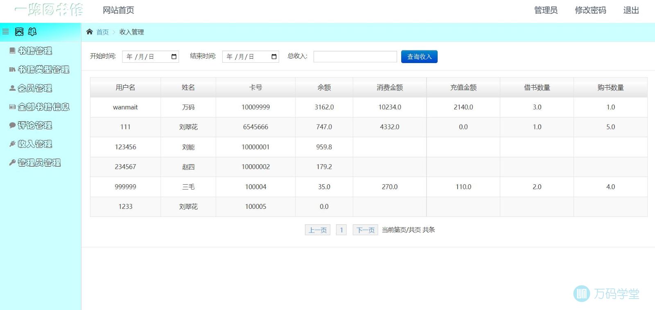The width and height of the screenshot is (655, 310).
Task: Click 借书数量 column header
Action: click(x=537, y=87)
